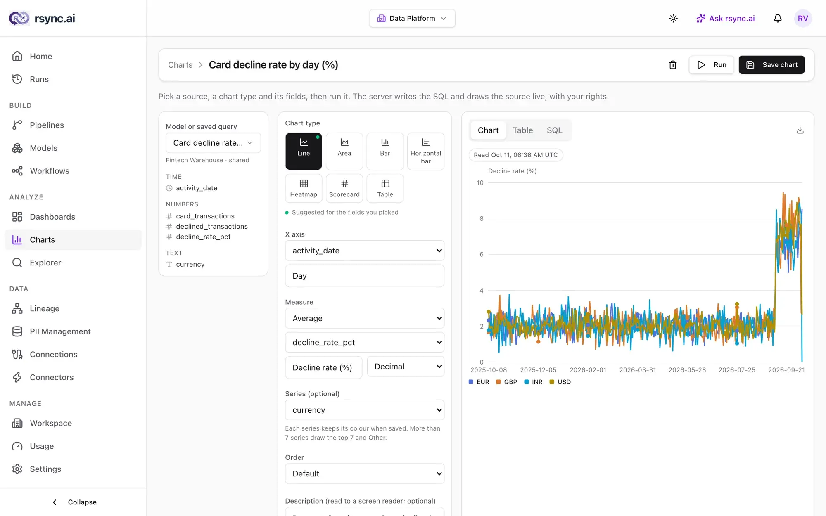Open Charts in sidebar navigation
Image resolution: width=826 pixels, height=516 pixels.
pos(74,240)
